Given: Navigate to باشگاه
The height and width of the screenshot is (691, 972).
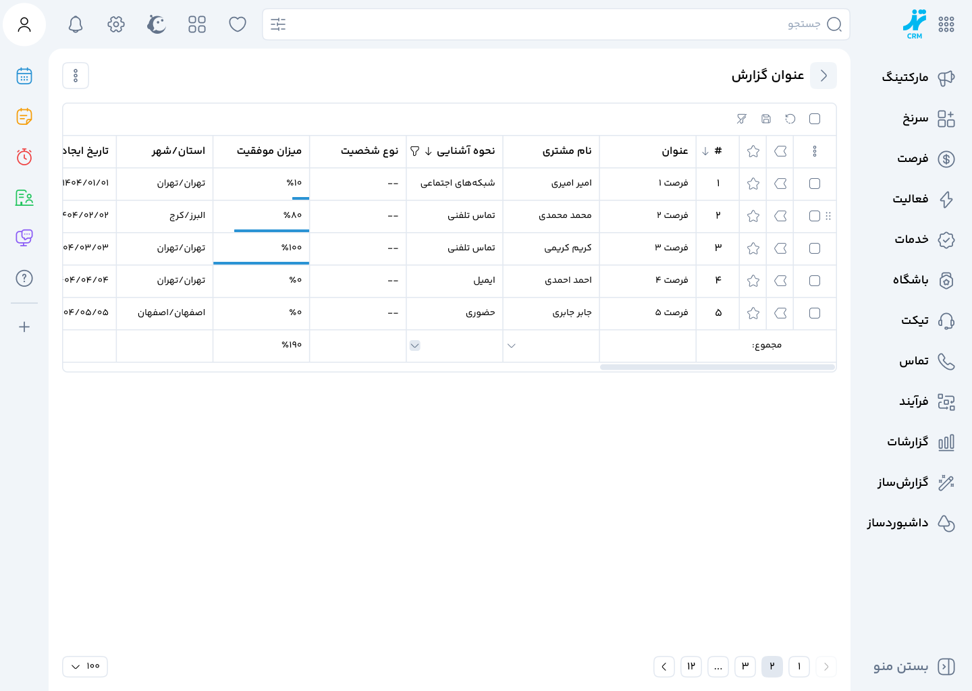Looking at the screenshot, I should 923,280.
